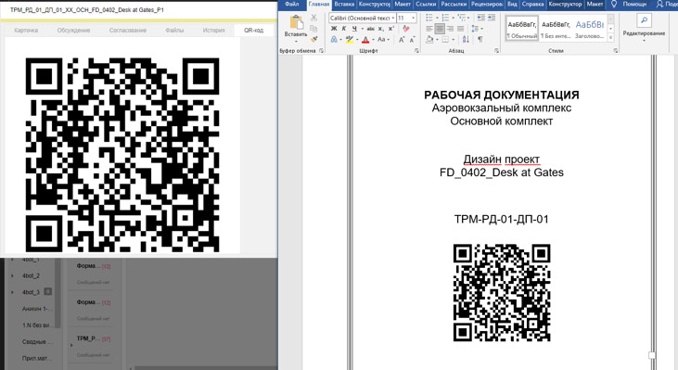Open the font size 11 dropdown
Image resolution: width=678 pixels, height=370 pixels.
click(413, 19)
